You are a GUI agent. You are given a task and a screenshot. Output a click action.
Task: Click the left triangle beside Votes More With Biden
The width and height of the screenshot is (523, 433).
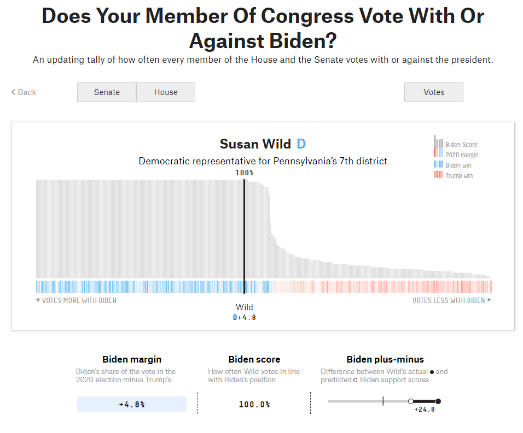pos(37,300)
